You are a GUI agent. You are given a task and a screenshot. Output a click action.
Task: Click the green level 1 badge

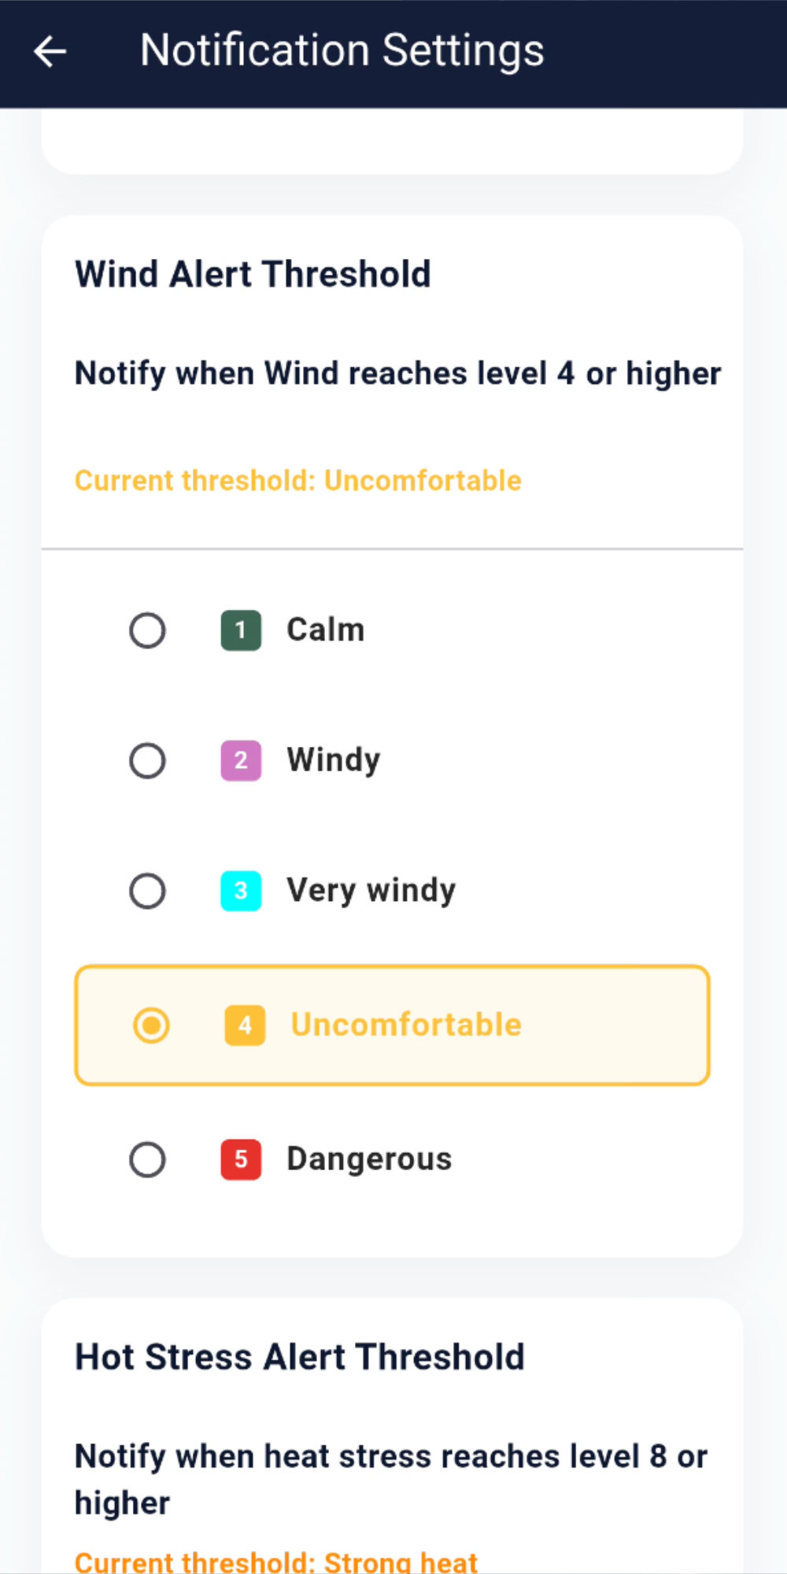coord(241,630)
